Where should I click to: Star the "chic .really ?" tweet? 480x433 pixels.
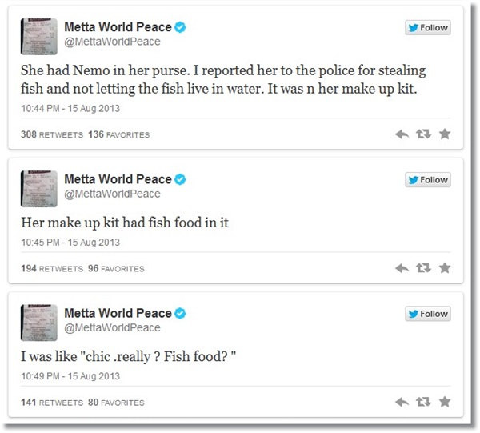point(445,402)
